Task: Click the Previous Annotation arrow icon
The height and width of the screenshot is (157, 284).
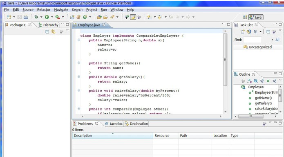Action: pyautogui.click(x=160, y=17)
